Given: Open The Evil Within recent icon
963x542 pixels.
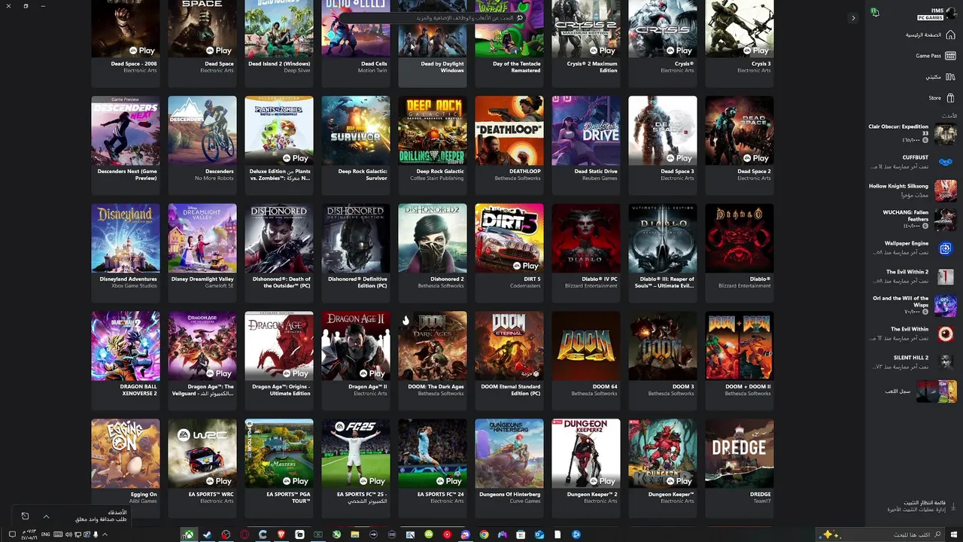Looking at the screenshot, I should pos(946,333).
